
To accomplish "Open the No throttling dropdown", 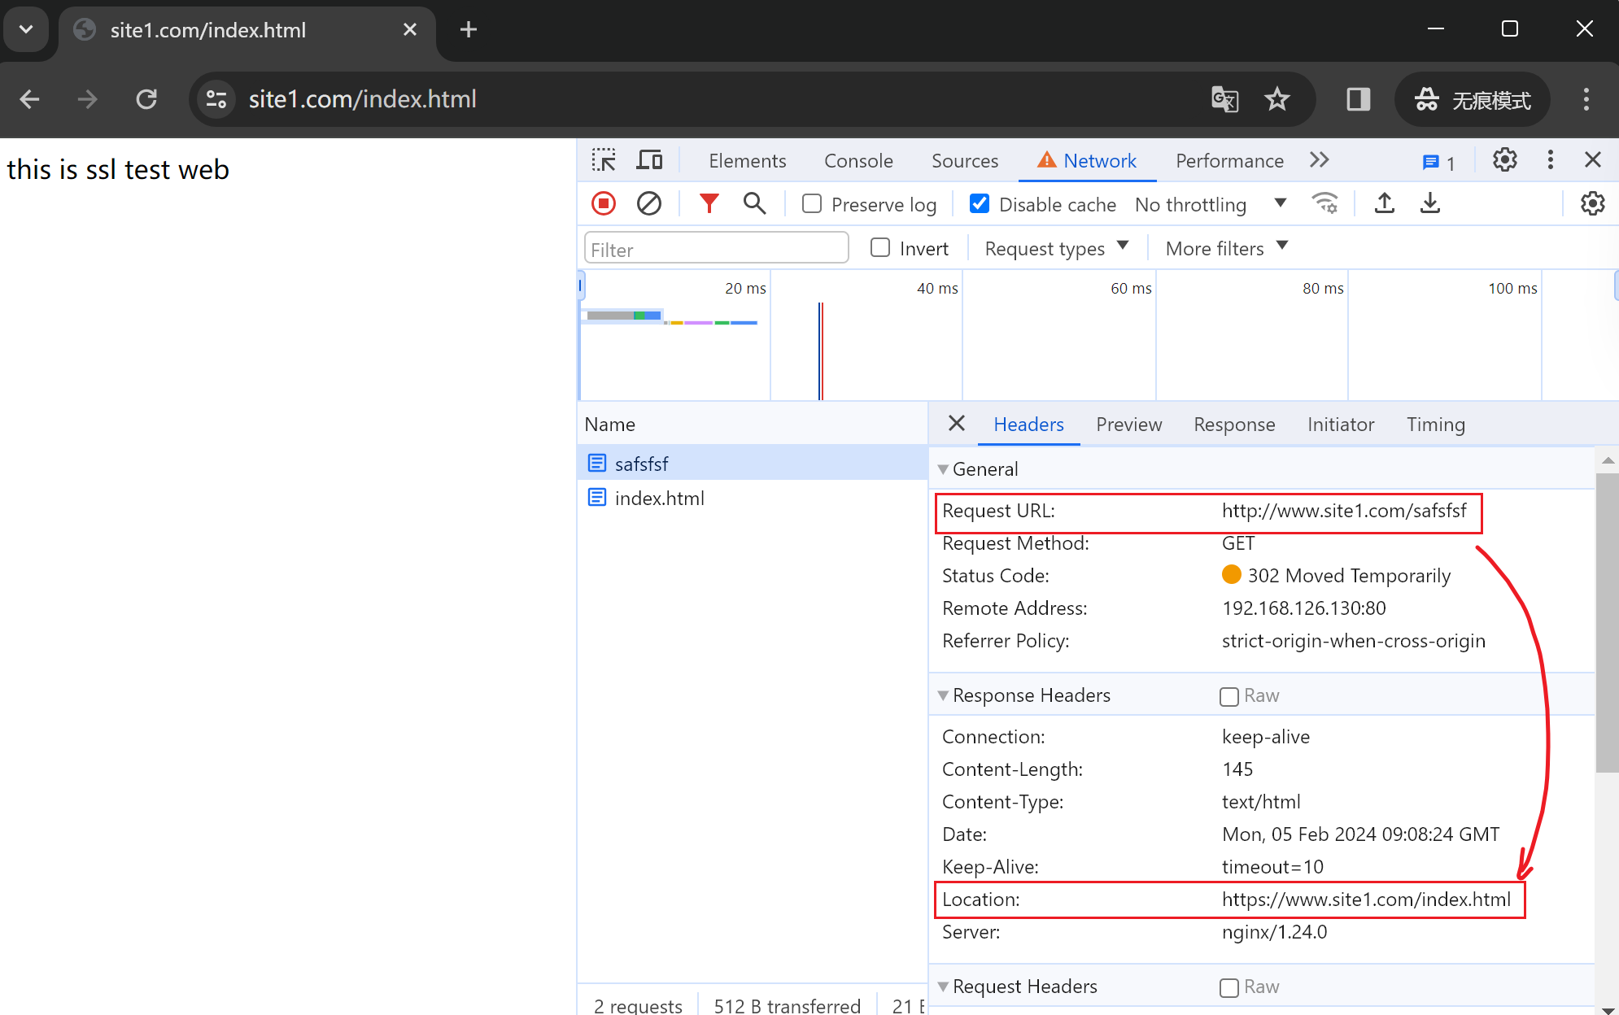I will 1210,204.
